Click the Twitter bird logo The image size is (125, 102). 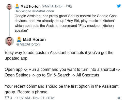tap(119, 6)
